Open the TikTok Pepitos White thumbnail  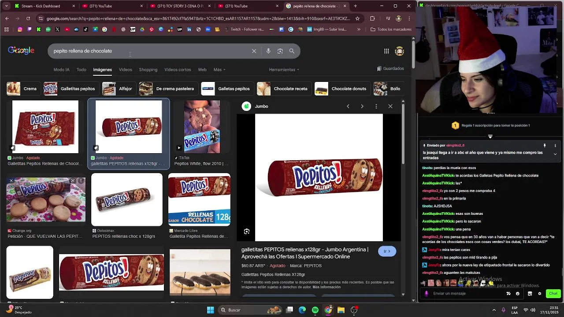tap(202, 127)
